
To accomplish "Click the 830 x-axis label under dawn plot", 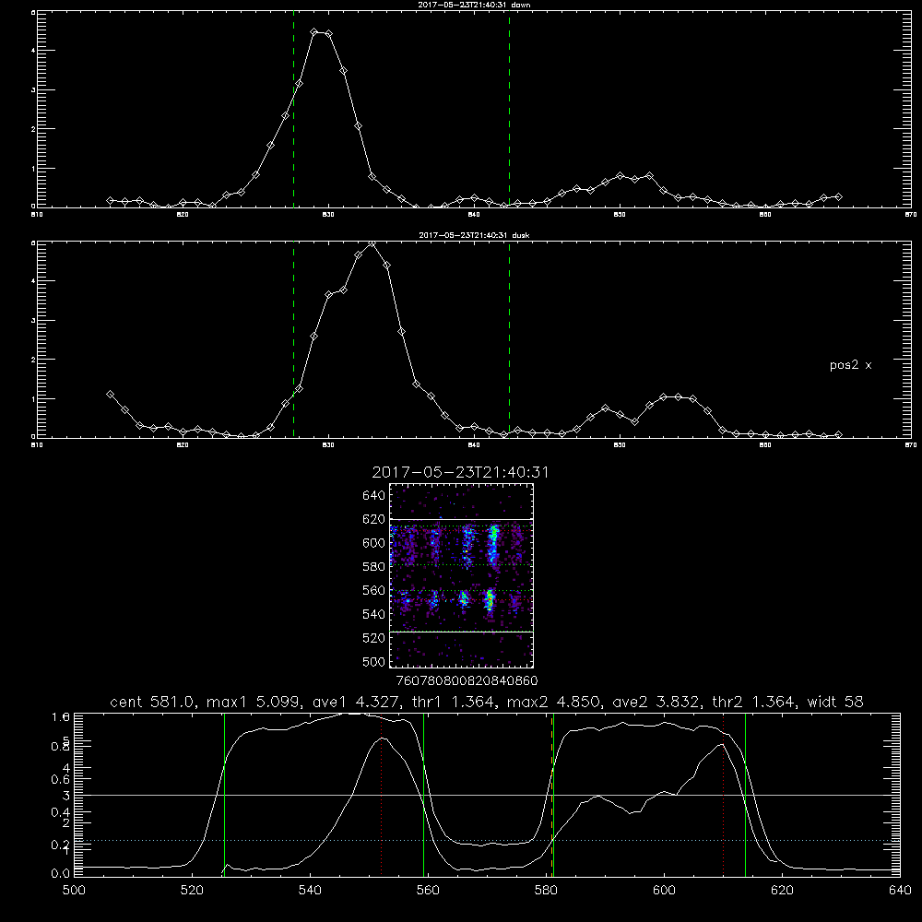I will [x=328, y=215].
